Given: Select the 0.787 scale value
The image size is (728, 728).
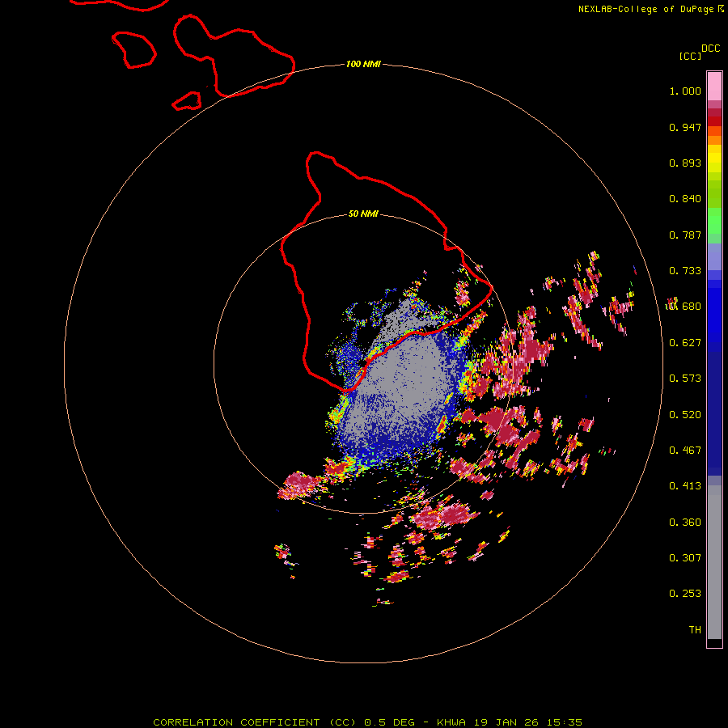Looking at the screenshot, I should [685, 235].
